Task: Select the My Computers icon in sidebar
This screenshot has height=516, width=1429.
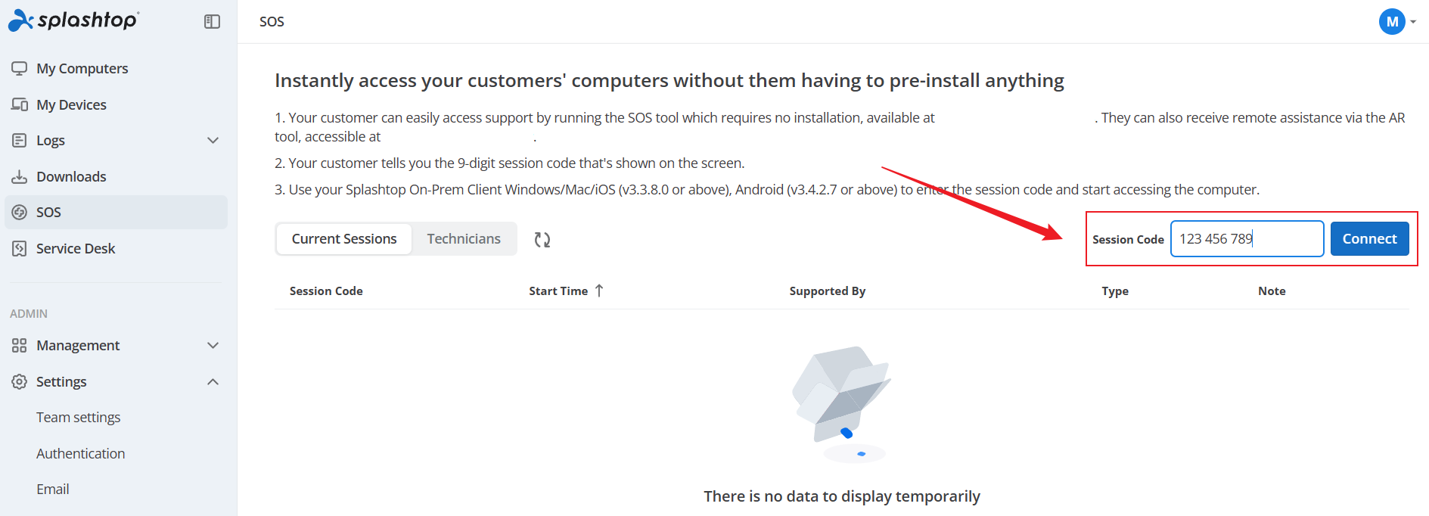Action: tap(19, 67)
